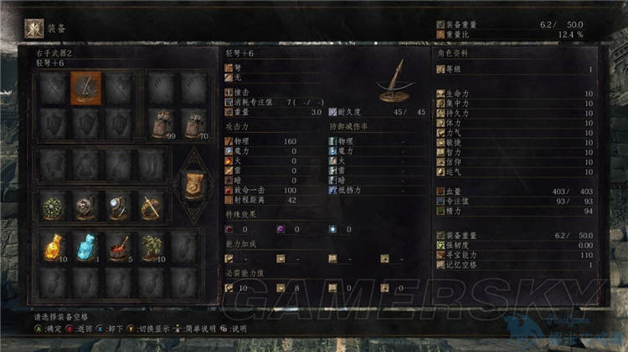Viewport: 628px width, 352px height.
Task: Select the green plant item with quantity 10
Action: (152, 247)
